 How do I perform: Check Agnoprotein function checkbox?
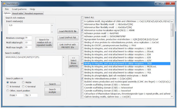pyautogui.click(x=82, y=39)
